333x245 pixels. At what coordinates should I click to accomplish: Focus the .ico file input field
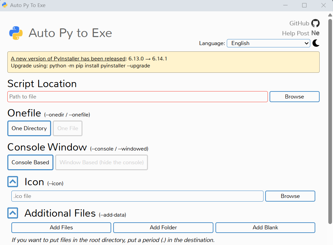tap(137, 196)
